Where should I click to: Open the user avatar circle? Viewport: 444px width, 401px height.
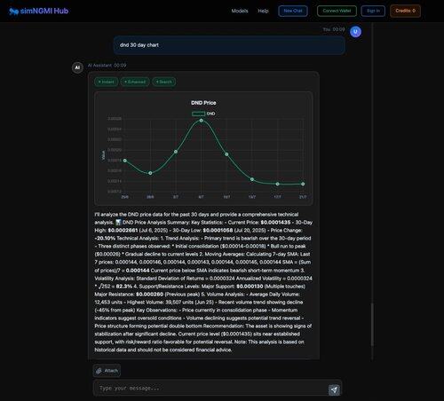[355, 32]
